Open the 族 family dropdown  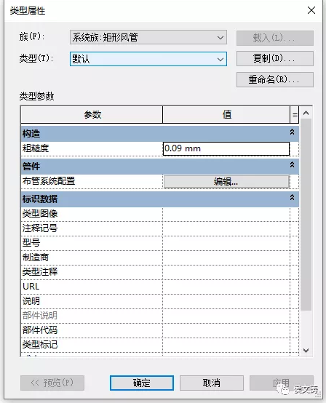(x=148, y=38)
